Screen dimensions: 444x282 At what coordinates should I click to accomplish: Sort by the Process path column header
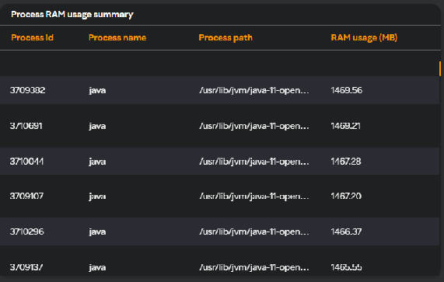[x=225, y=37]
